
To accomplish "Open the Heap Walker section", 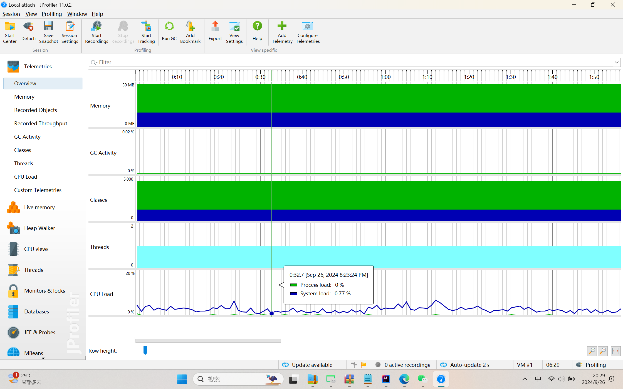I will 39,228.
